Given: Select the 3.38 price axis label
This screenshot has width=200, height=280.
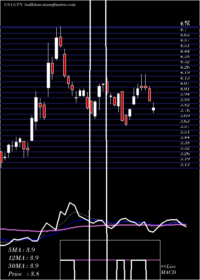Looking at the screenshot, I should (185, 143).
